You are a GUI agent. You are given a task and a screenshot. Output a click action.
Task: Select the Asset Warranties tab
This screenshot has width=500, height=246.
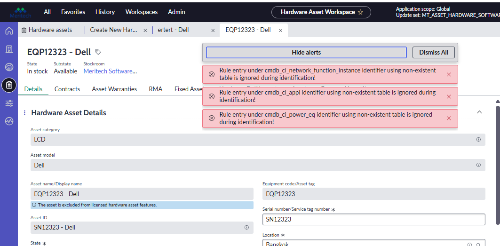(x=114, y=89)
